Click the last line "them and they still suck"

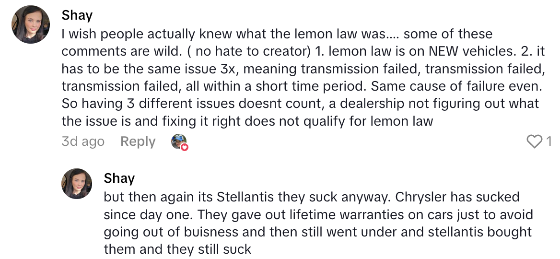[177, 249]
